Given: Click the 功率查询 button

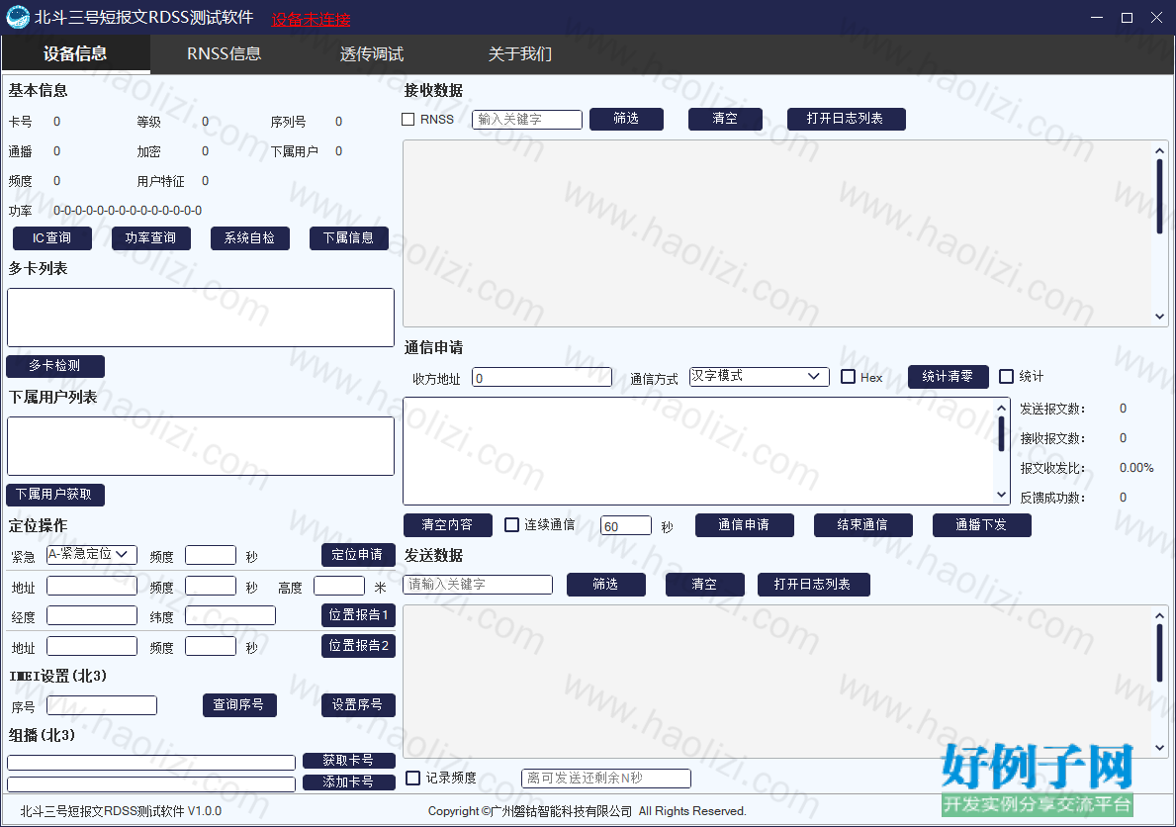Looking at the screenshot, I should point(150,237).
